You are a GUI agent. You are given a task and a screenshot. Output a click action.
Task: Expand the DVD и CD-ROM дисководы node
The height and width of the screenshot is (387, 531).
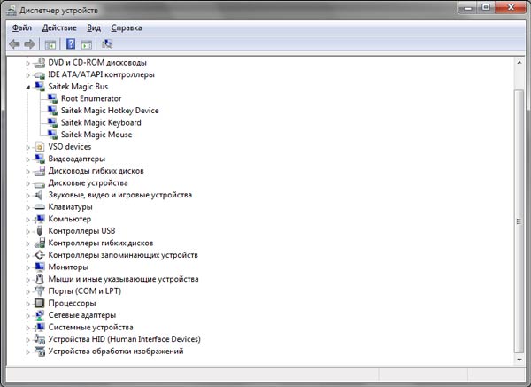27,63
